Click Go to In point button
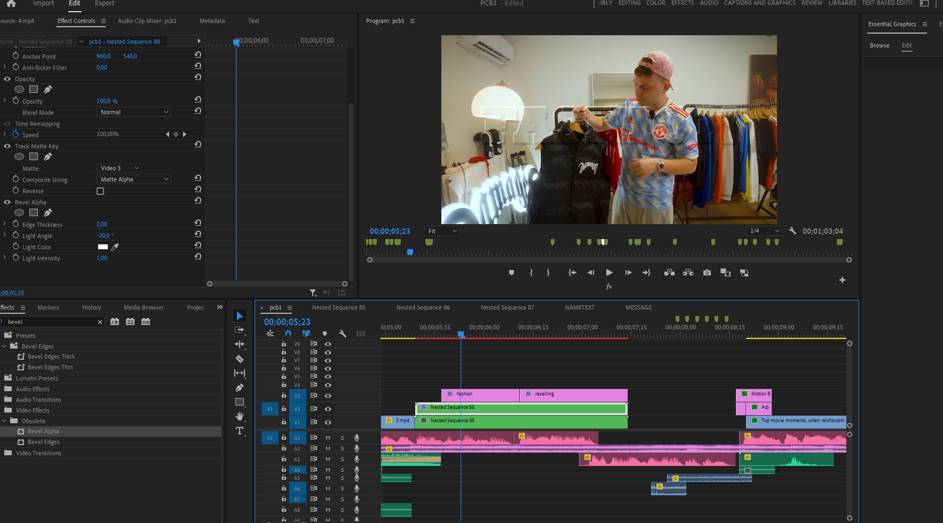The height and width of the screenshot is (523, 943). pyautogui.click(x=572, y=273)
